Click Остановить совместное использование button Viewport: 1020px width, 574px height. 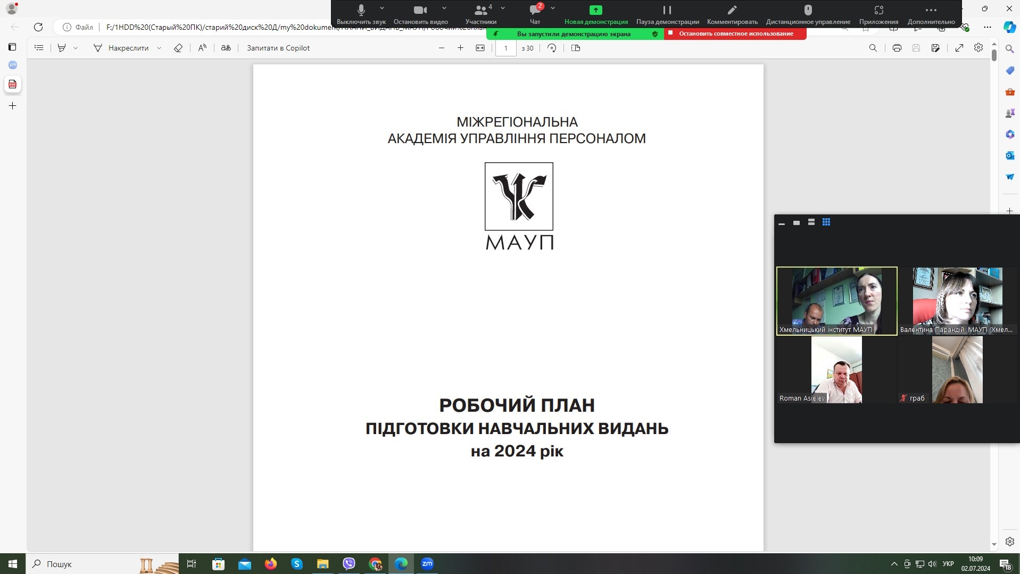click(x=735, y=34)
